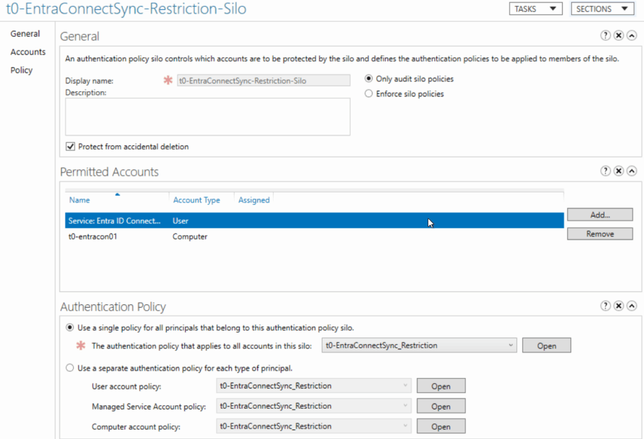Click Remove button for permitted accounts
Screen dimensions: 644x439
(599, 233)
